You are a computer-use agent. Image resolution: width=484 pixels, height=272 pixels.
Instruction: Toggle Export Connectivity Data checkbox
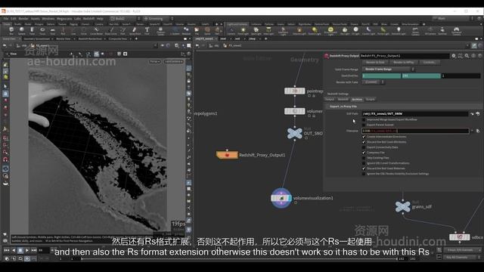coord(364,147)
